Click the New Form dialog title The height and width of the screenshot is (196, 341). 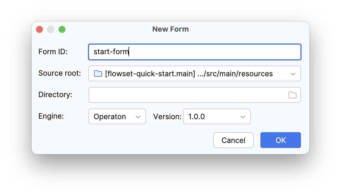point(170,29)
